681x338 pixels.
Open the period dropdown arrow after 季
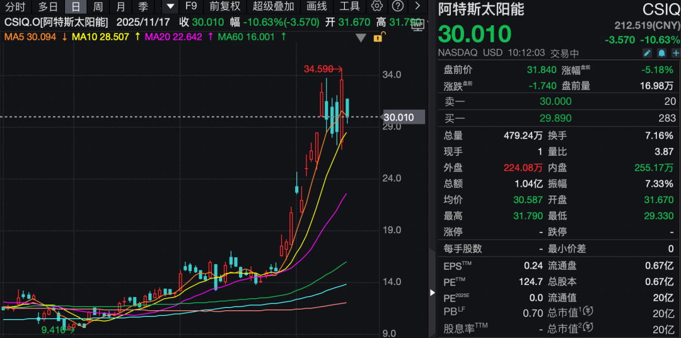coord(170,6)
